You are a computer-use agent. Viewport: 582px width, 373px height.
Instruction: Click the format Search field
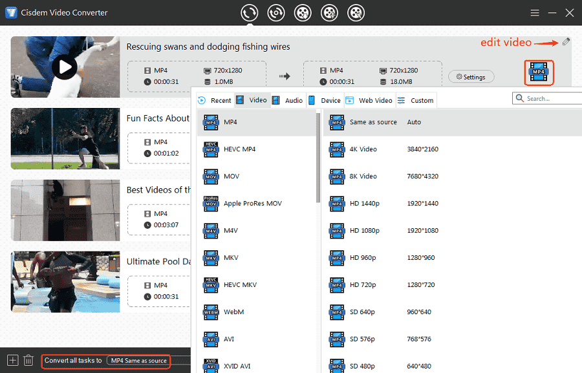pyautogui.click(x=547, y=98)
